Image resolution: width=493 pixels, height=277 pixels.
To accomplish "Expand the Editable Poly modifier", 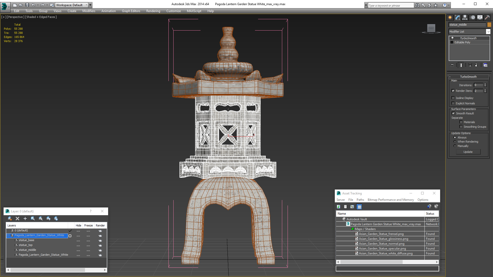I will tap(452, 42).
